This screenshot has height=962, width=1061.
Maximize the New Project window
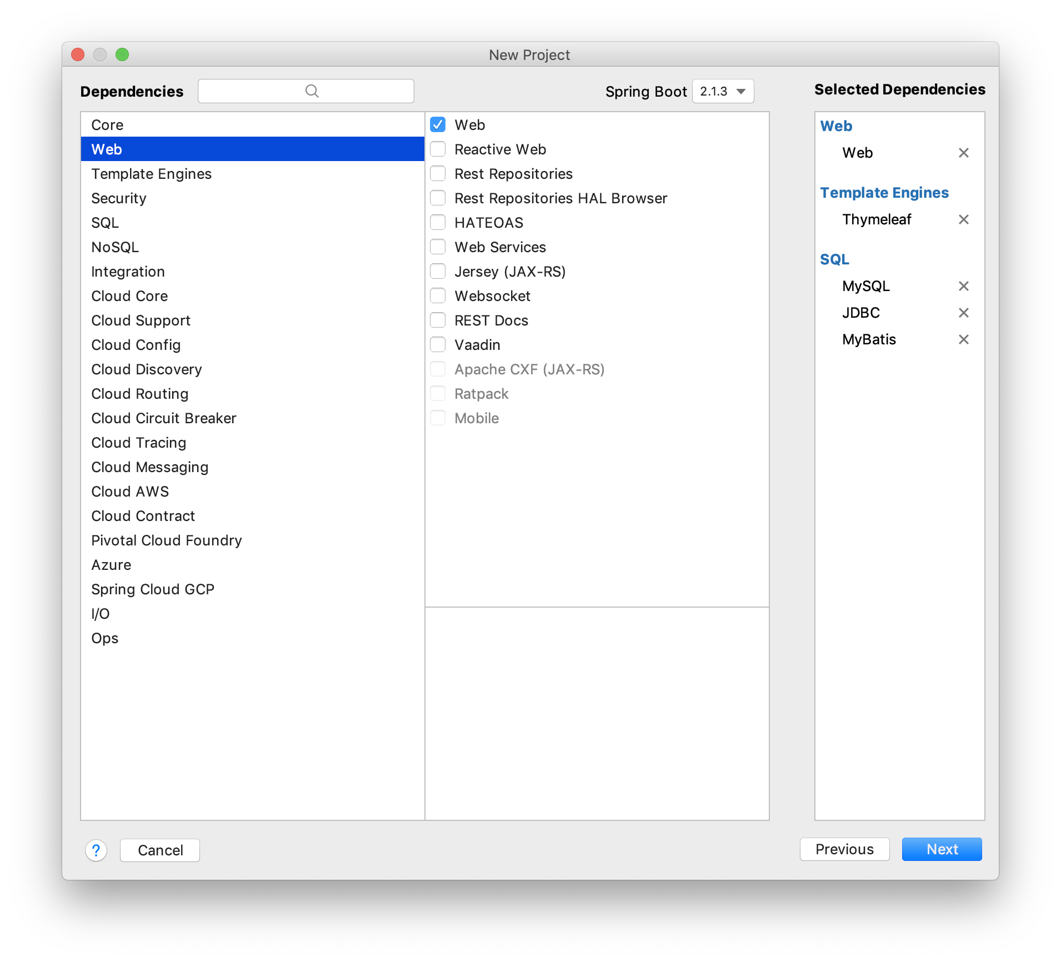[122, 54]
